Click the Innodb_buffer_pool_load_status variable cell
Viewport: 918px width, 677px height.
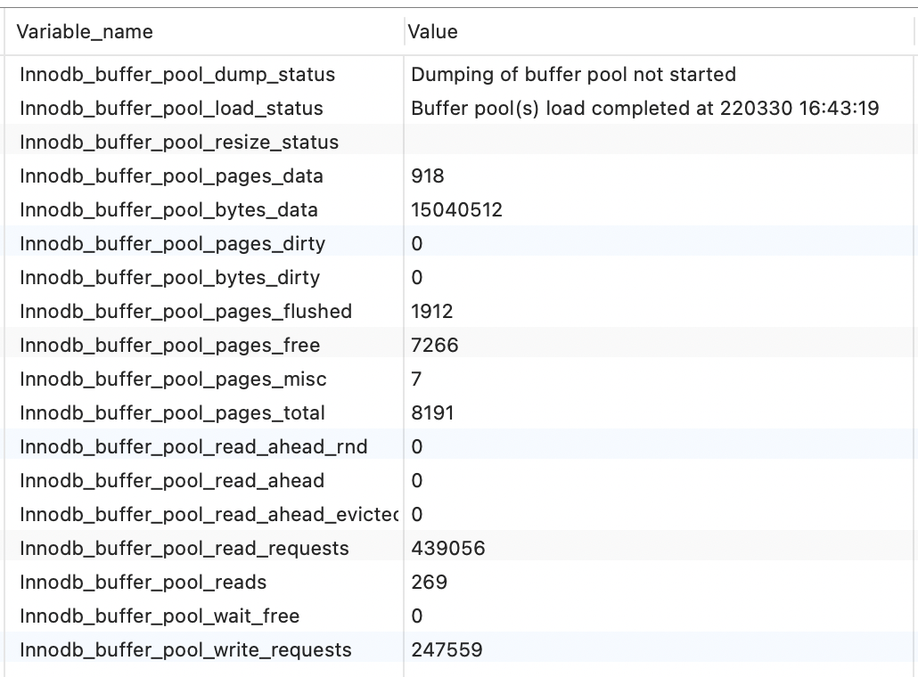point(171,109)
